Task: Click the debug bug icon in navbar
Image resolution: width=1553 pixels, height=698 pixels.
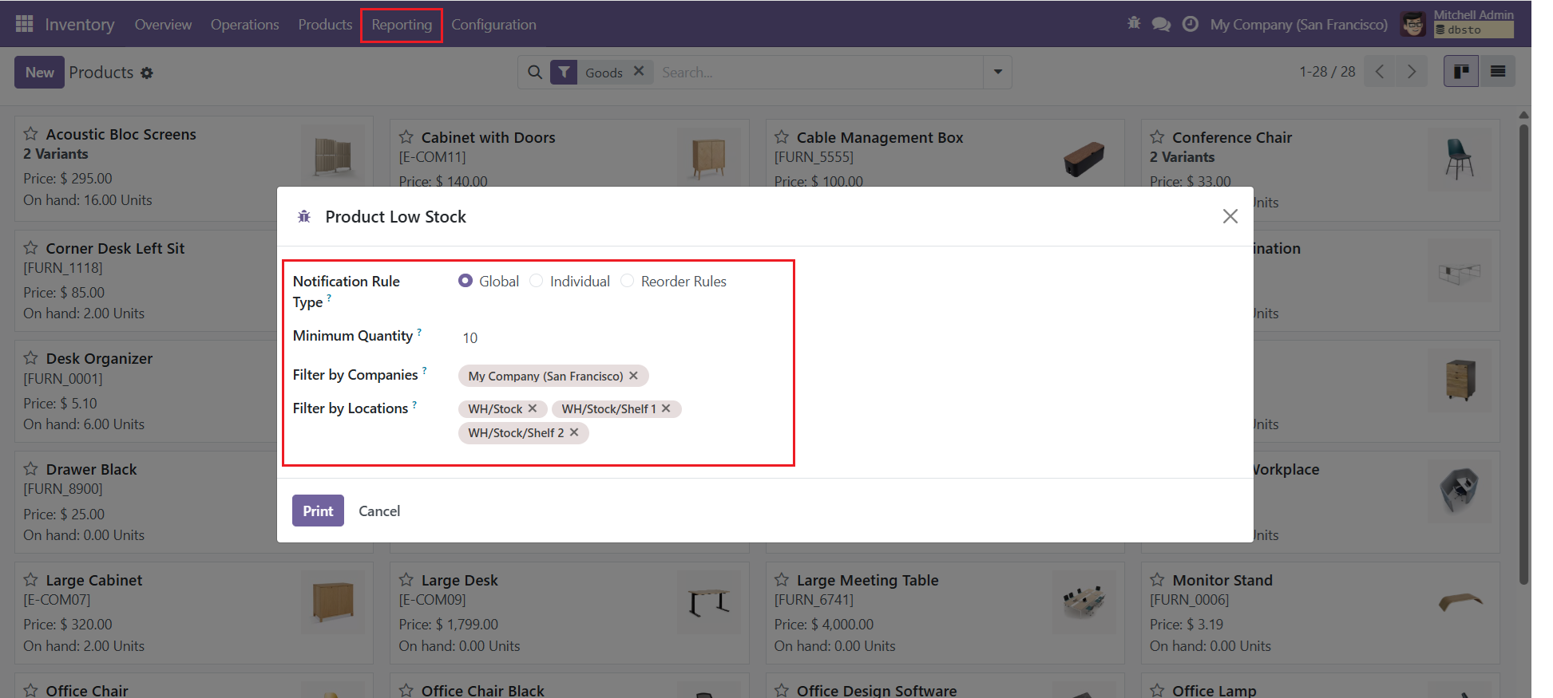Action: click(x=1134, y=23)
